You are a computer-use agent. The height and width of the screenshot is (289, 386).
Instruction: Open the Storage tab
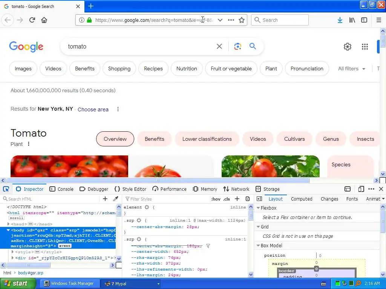click(x=268, y=189)
